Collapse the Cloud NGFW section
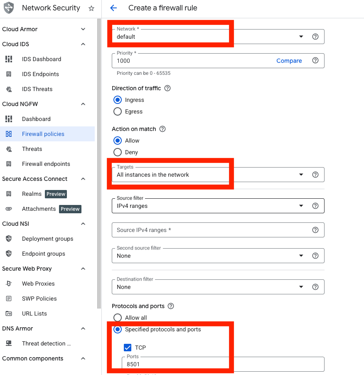The width and height of the screenshot is (364, 375). pos(83,104)
